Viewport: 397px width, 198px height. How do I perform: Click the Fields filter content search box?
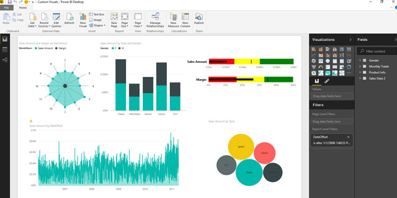pyautogui.click(x=377, y=51)
